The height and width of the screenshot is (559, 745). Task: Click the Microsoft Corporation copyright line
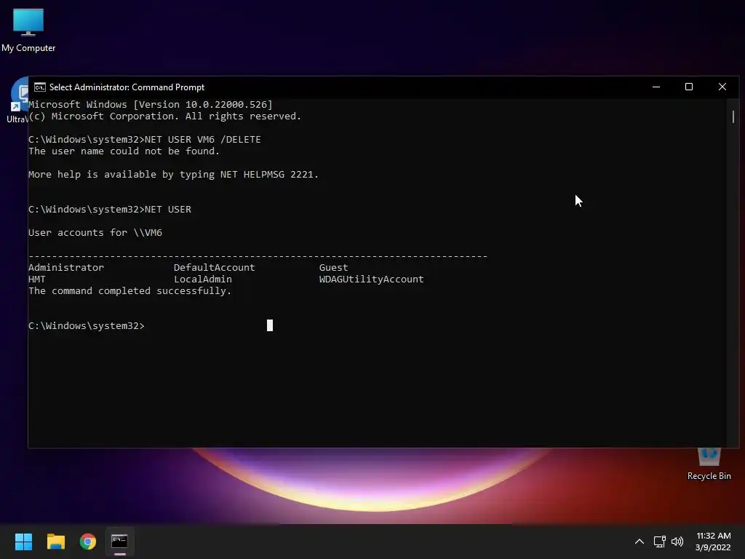pyautogui.click(x=165, y=116)
